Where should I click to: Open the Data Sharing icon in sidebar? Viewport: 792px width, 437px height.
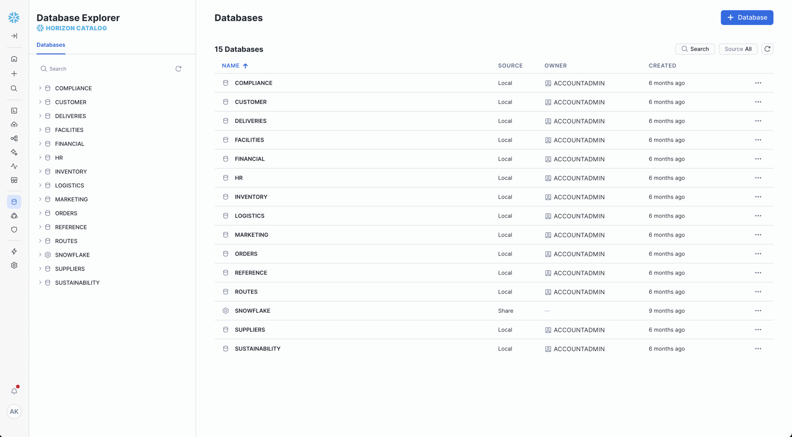coord(14,216)
